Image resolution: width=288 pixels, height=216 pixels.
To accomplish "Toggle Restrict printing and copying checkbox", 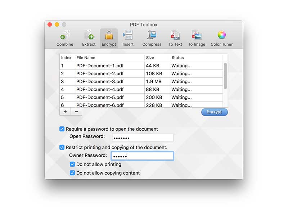I will 62,147.
